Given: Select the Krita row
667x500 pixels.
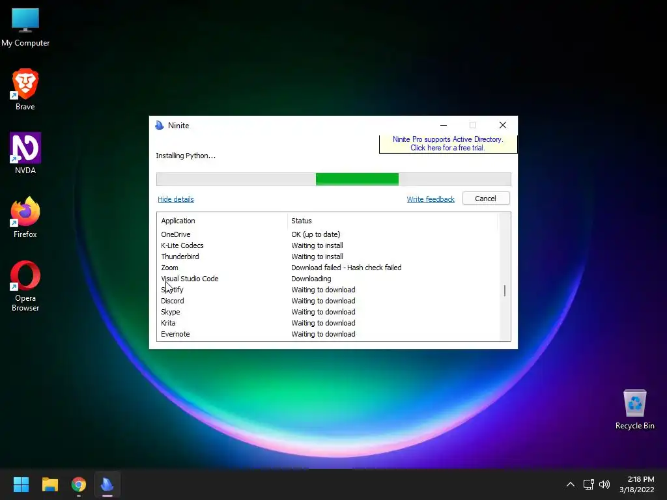Looking at the screenshot, I should click(328, 323).
